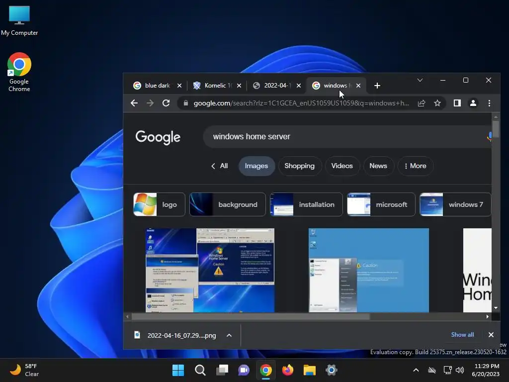Click the OneDrive cloud tray icon
Viewport: 509px width, 382px height.
point(432,370)
